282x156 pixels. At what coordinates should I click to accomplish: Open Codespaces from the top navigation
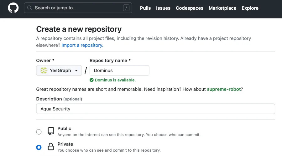coord(189,8)
